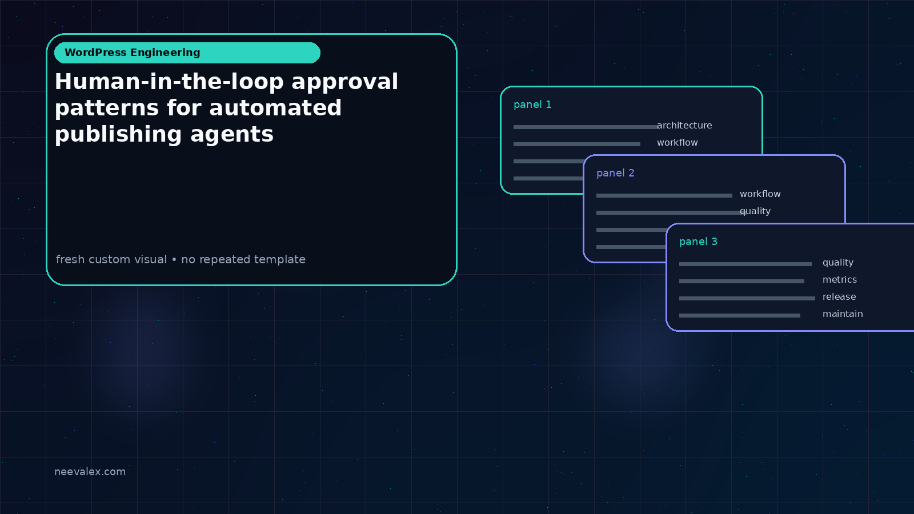Select the panel 1 label
914x514 pixels.
pyautogui.click(x=532, y=105)
